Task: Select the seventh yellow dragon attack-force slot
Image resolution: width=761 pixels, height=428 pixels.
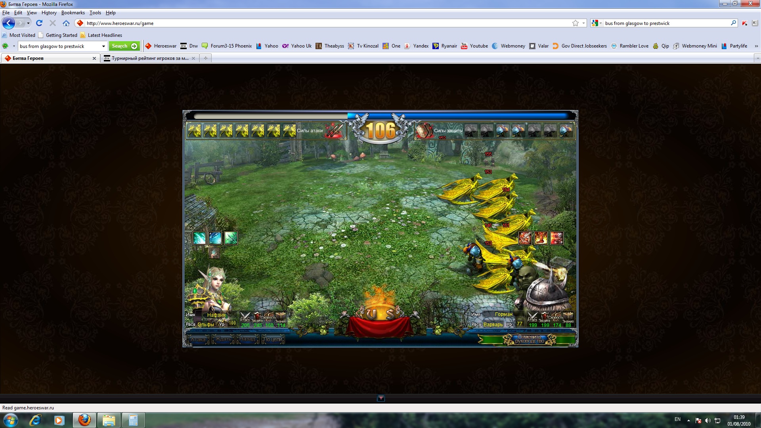Action: pos(290,130)
